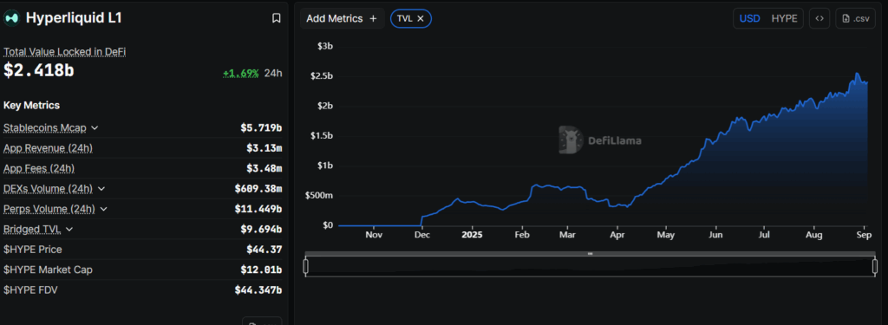Image resolution: width=888 pixels, height=325 pixels.
Task: Click the Total Value Locked in DeFi label
Action: coord(64,51)
